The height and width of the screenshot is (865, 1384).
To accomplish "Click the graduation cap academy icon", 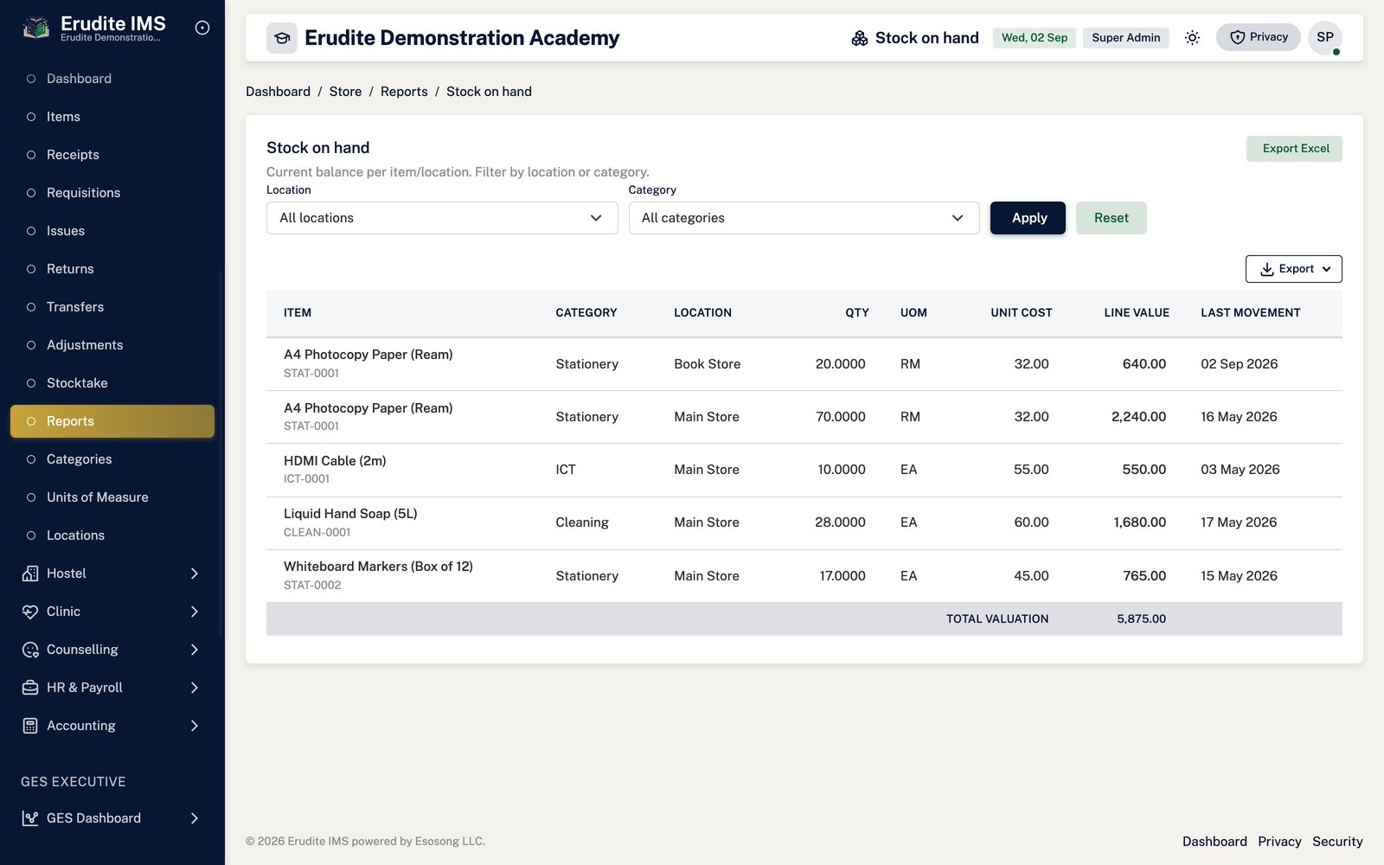I will (x=282, y=38).
